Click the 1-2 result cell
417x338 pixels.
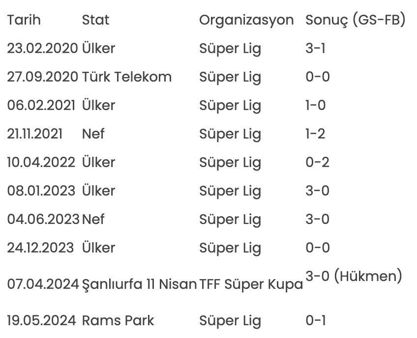(x=315, y=134)
